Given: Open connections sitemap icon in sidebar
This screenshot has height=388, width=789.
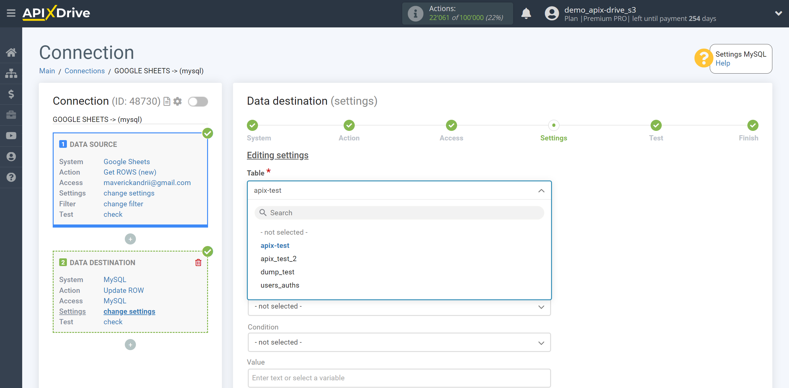Looking at the screenshot, I should pyautogui.click(x=11, y=73).
